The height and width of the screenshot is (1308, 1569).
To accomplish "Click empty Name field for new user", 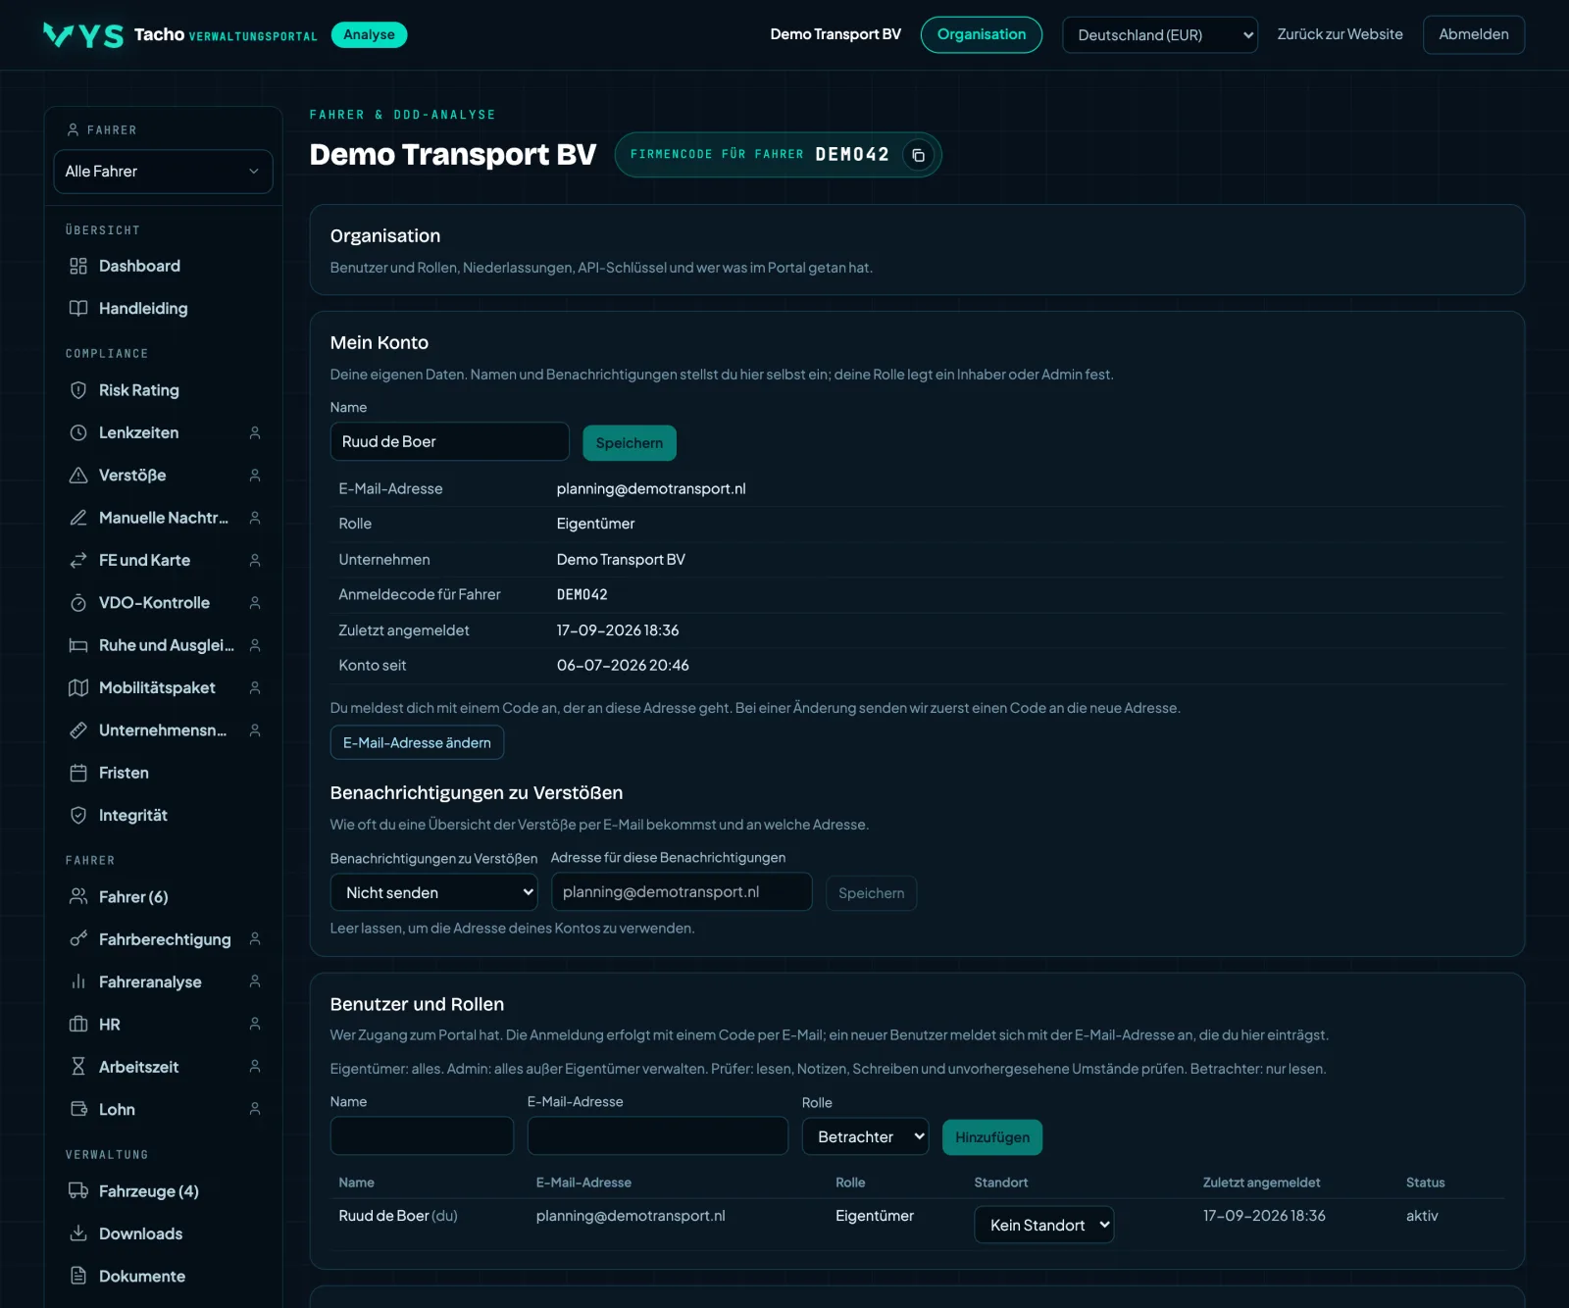I will tap(422, 1135).
